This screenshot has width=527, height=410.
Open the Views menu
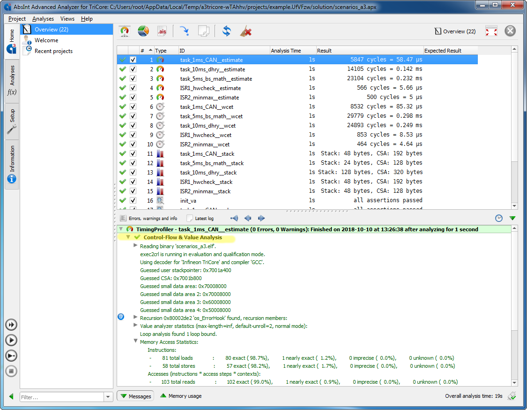tap(67, 19)
